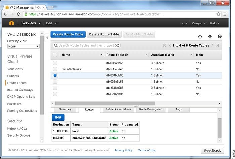Clear search with X icon
The width and height of the screenshot is (235, 159).
pos(117,45)
